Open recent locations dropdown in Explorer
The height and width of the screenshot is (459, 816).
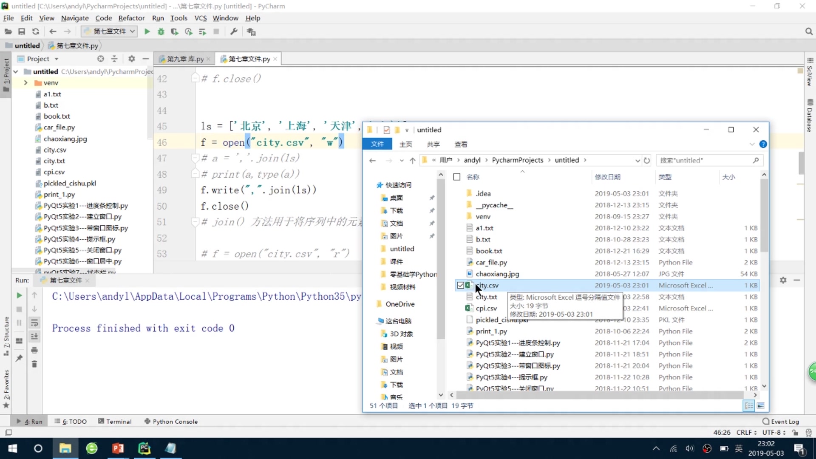[x=402, y=160]
